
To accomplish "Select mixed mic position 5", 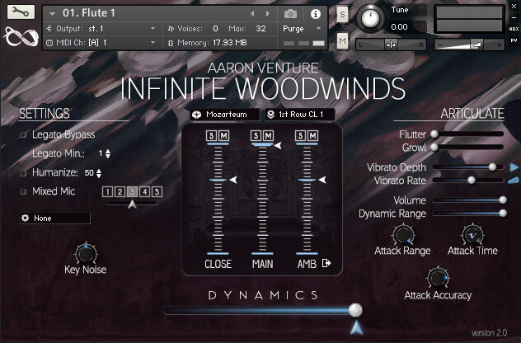I will click(157, 192).
